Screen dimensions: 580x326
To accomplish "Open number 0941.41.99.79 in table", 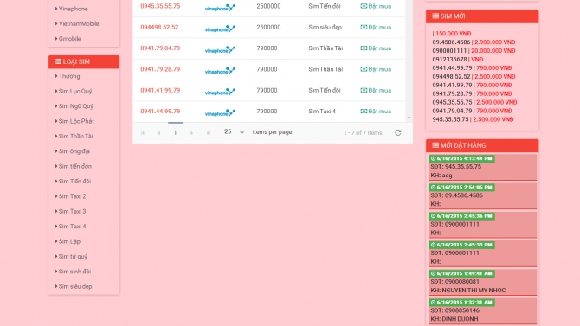I will [160, 91].
